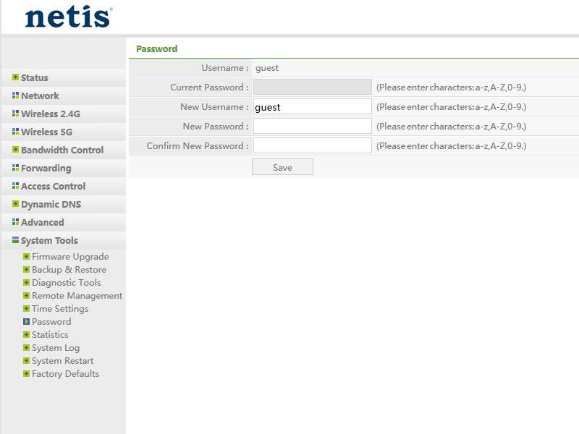The height and width of the screenshot is (434, 579).
Task: Click the icon next to Factory Defaults
Action: (26, 374)
